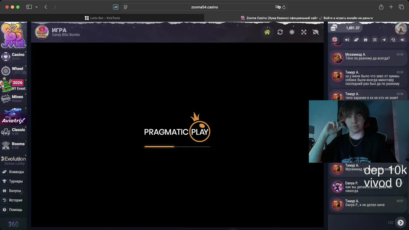The height and width of the screenshot is (230, 409).
Task: Open the coin balance showing 1,601.37
Action: coord(345,28)
